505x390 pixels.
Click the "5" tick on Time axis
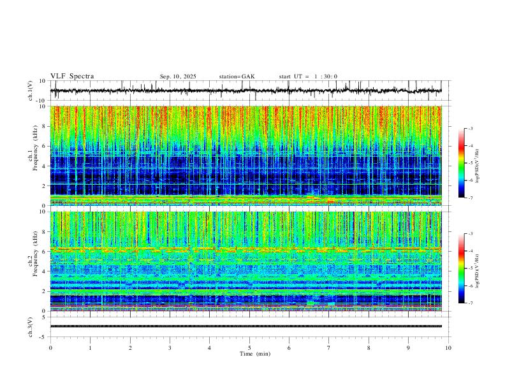click(249, 348)
